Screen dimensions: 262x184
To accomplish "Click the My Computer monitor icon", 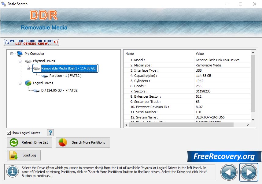I will coord(20,54).
